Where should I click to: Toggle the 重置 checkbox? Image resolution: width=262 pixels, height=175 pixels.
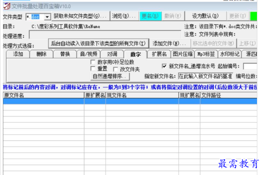93,68
